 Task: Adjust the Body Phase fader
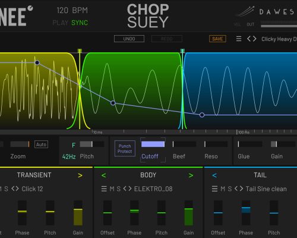click(134, 212)
